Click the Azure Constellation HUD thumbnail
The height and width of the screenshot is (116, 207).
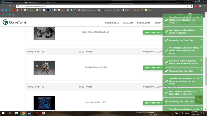coord(44,103)
